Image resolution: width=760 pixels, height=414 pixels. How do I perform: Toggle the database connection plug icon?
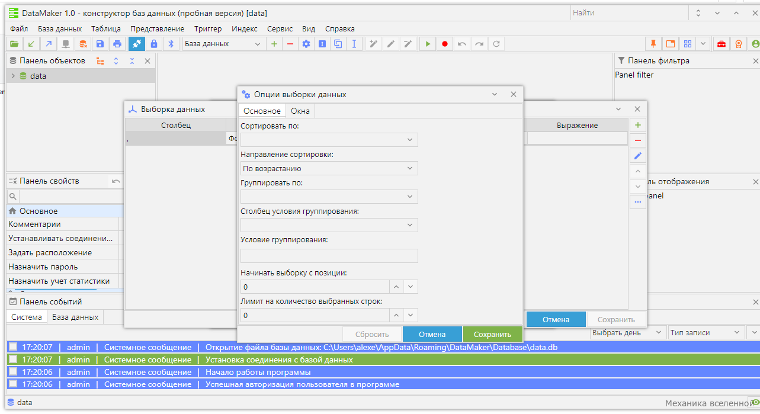click(137, 44)
